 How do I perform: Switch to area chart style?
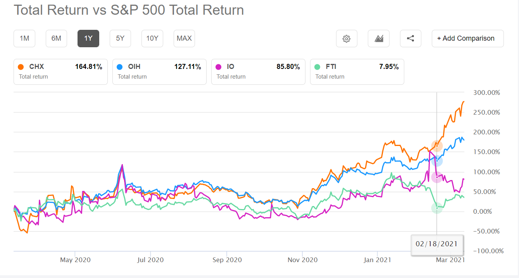point(378,38)
